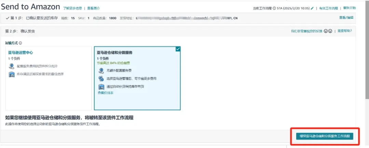Click the happy smiley feedback icon

(326, 31)
